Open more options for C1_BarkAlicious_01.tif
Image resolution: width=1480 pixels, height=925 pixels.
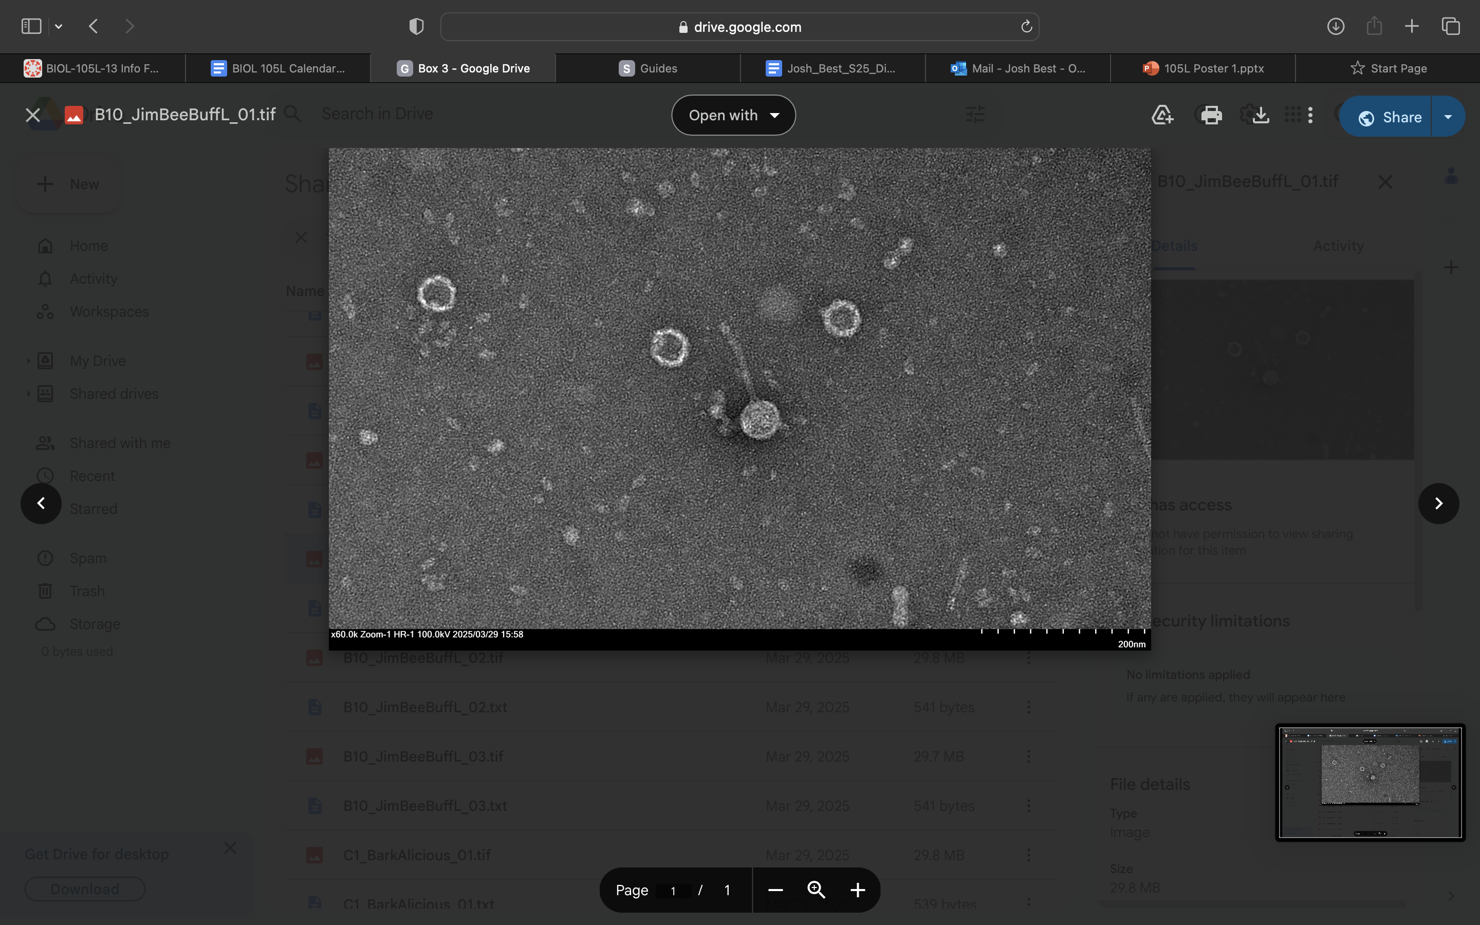click(x=1029, y=855)
